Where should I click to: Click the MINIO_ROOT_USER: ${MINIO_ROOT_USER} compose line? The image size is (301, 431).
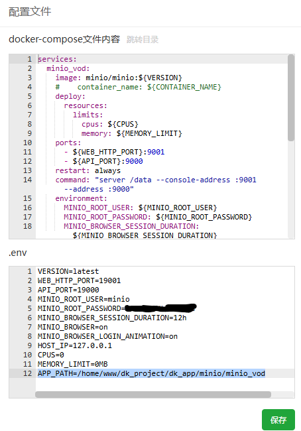coord(141,208)
